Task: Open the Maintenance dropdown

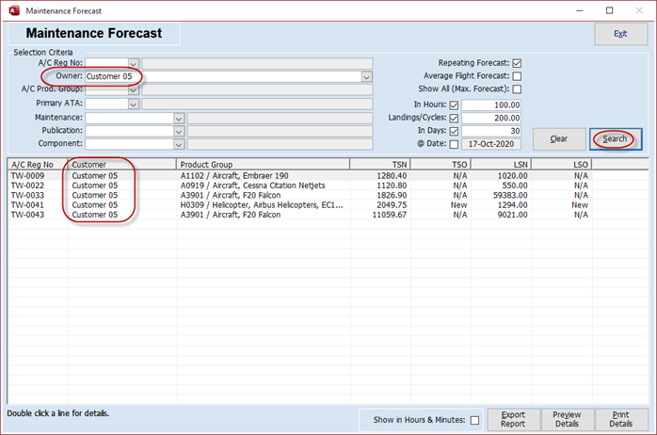Action: pos(178,118)
